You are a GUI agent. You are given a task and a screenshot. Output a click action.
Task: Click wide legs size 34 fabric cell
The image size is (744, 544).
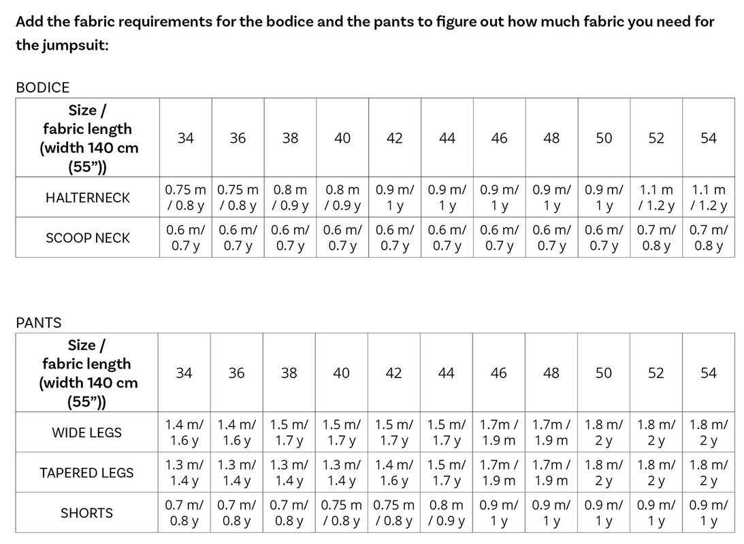(184, 432)
